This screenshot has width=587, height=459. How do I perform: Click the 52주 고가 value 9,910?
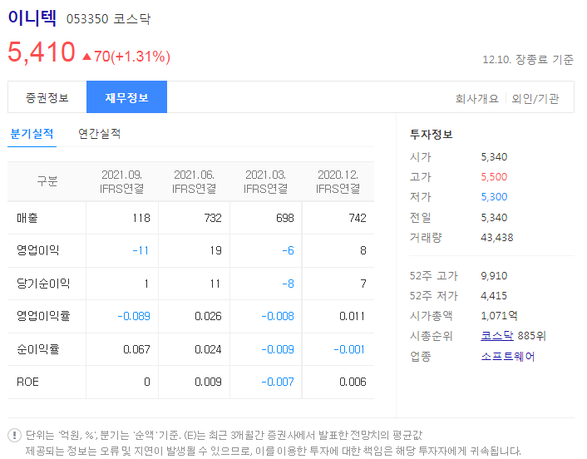tap(494, 276)
